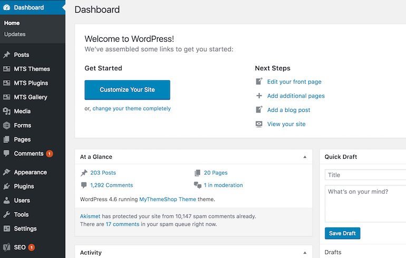Open View your site link
The width and height of the screenshot is (406, 258).
coord(286,124)
